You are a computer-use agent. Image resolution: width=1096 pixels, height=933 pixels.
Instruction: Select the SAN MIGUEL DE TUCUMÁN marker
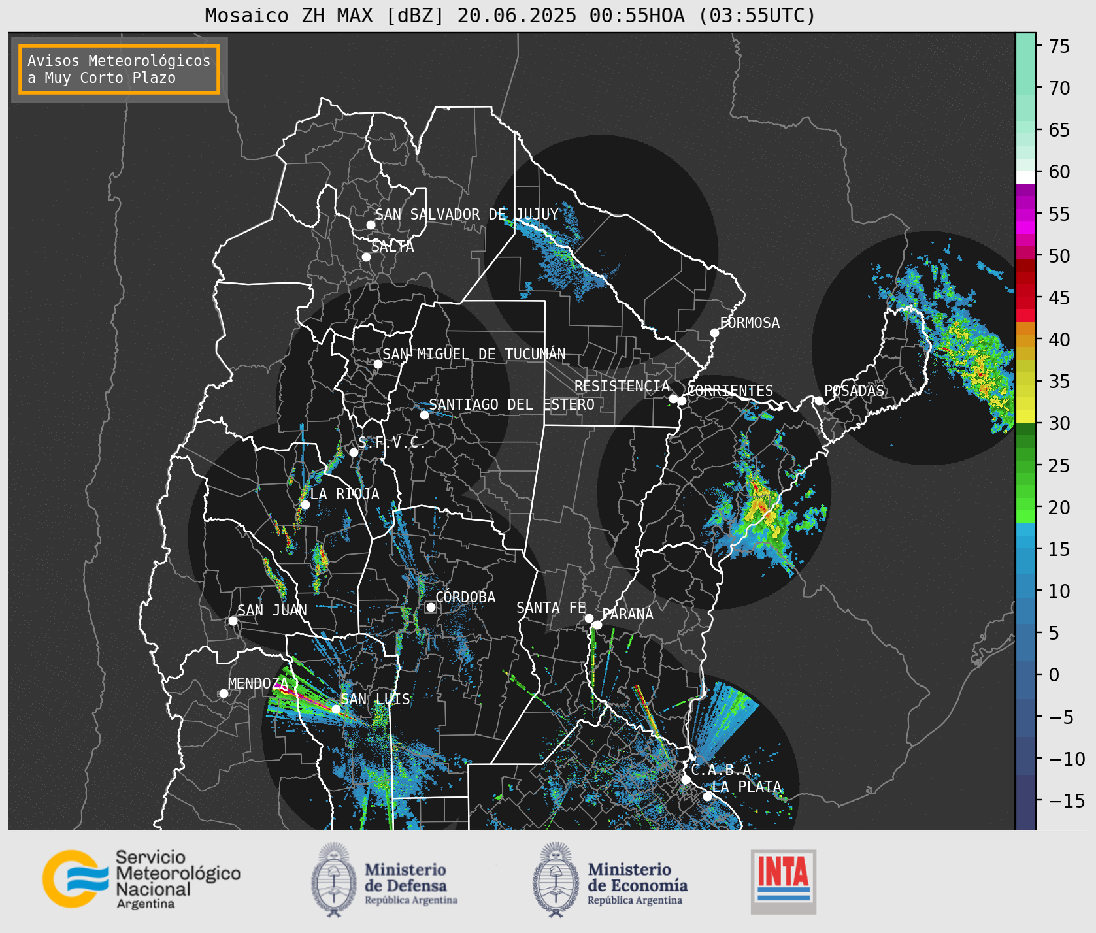377,364
